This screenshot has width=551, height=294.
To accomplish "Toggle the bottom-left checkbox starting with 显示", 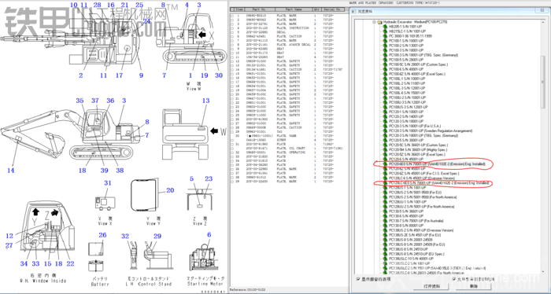I will click(358, 279).
